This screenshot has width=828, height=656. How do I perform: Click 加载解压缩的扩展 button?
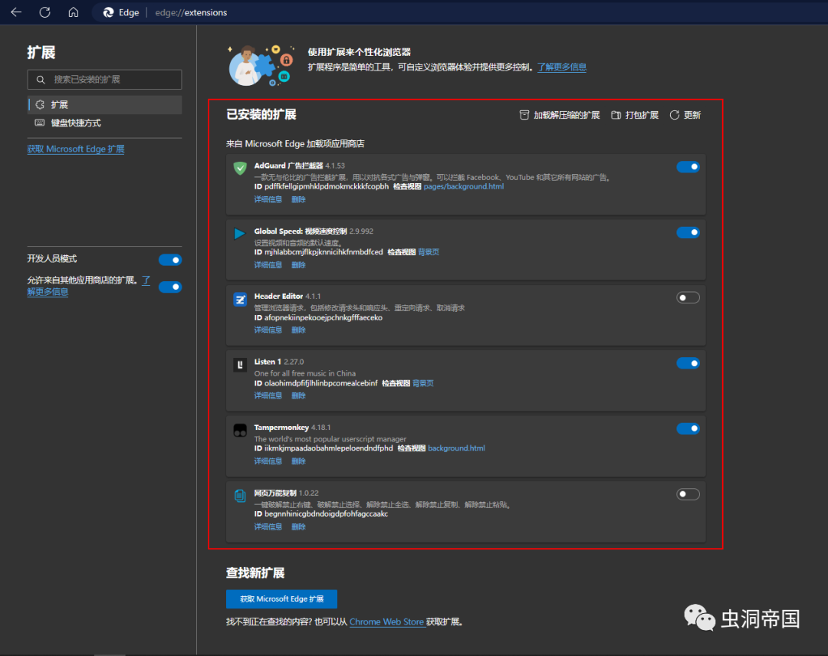pyautogui.click(x=560, y=115)
